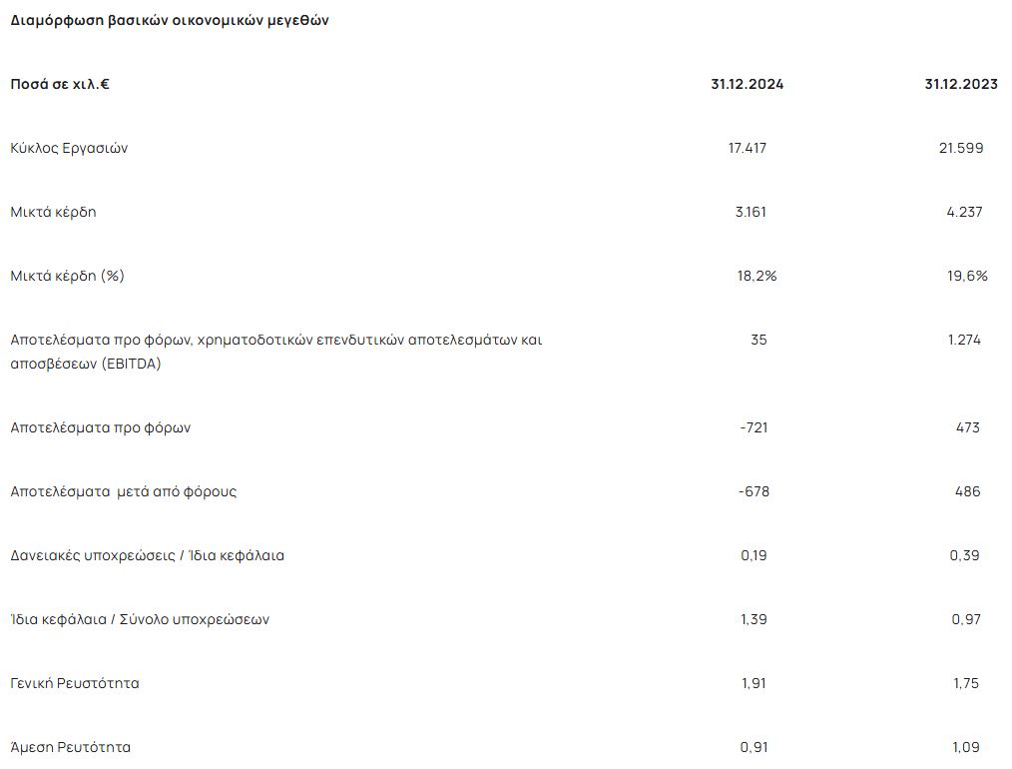Select the 'Κύκλος Εργασιών' row label
The width and height of the screenshot is (1012, 769).
pyautogui.click(x=69, y=148)
